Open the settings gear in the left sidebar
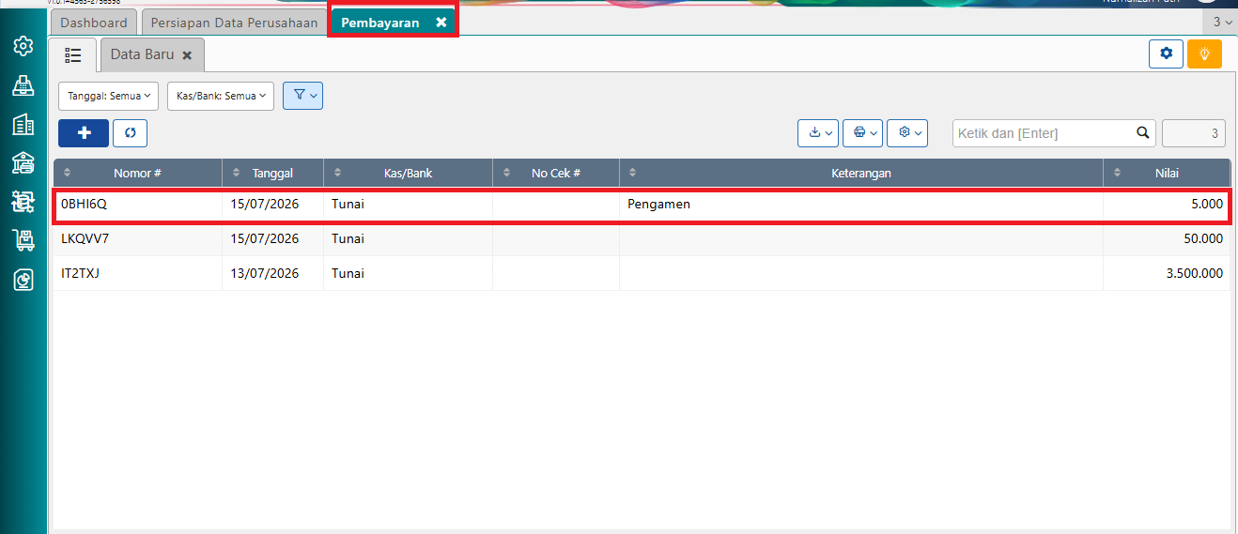 [x=23, y=46]
